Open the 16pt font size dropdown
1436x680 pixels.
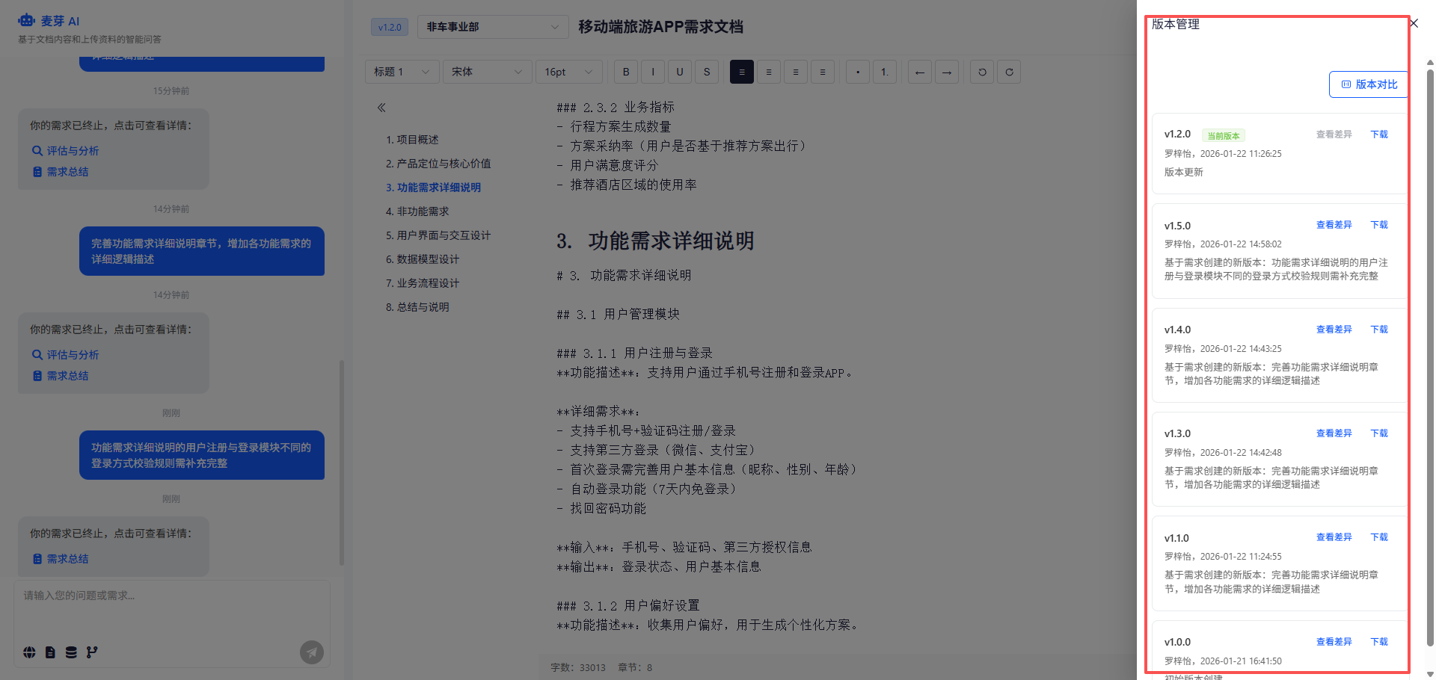pyautogui.click(x=568, y=72)
